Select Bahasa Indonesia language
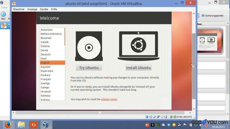The image size is (230, 129). pos(52,34)
